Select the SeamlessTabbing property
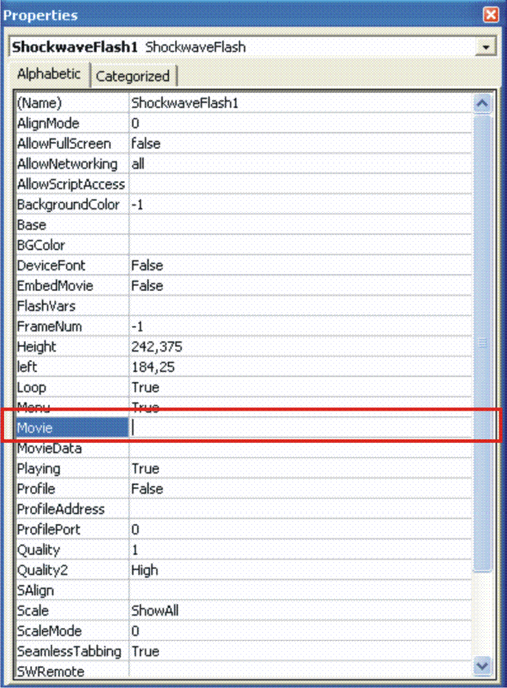Screen dimensions: 507x688 (72, 650)
